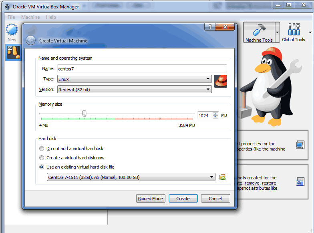Click the Name field containing centos7
The height and width of the screenshot is (233, 314).
[x=142, y=69]
